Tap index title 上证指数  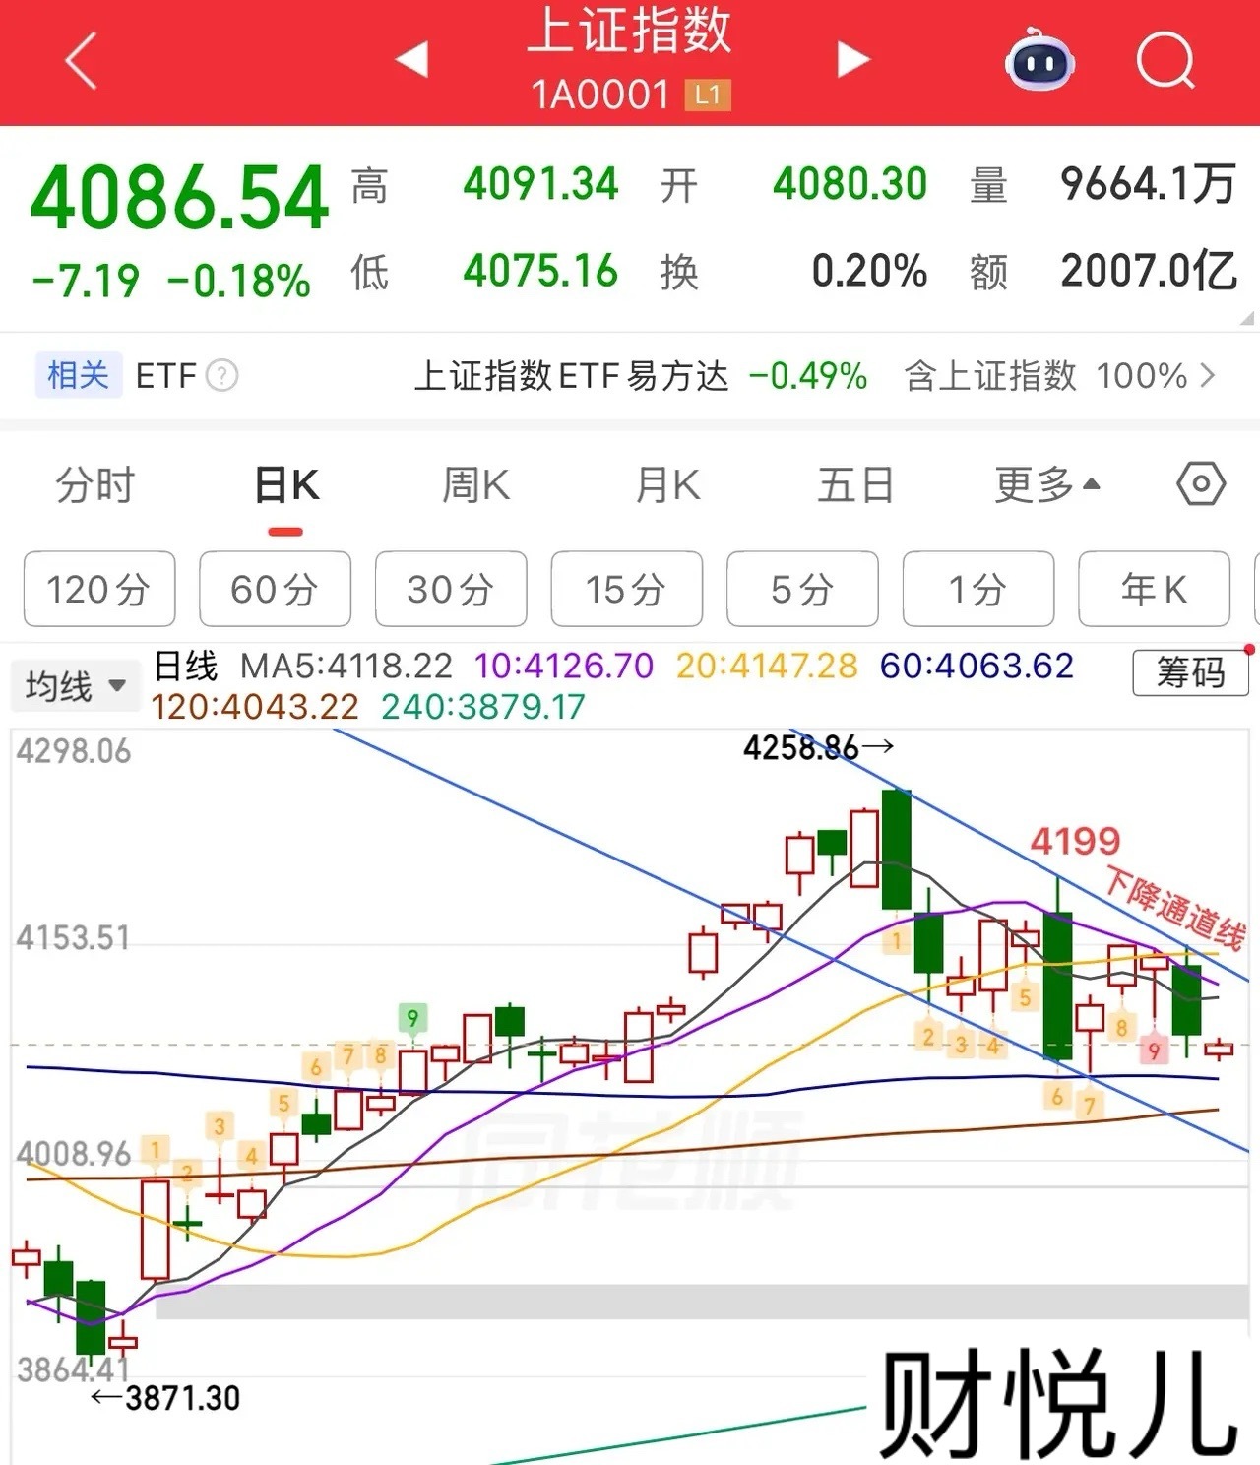630,30
